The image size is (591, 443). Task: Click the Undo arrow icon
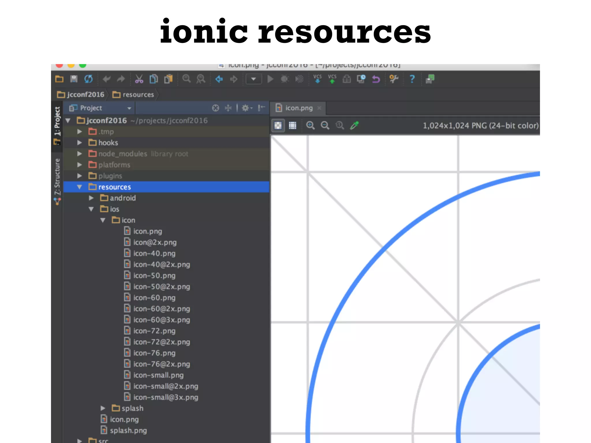(x=106, y=79)
